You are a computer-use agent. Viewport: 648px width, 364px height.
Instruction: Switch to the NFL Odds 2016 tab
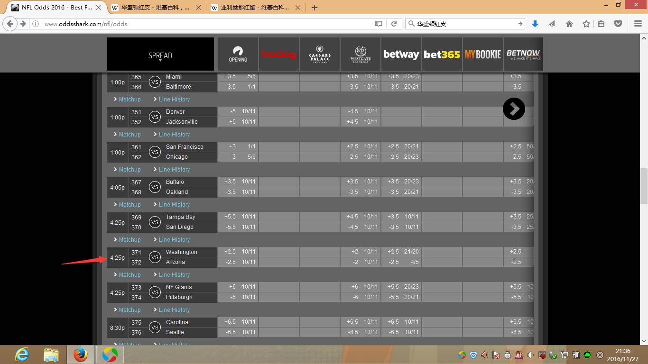tap(56, 8)
